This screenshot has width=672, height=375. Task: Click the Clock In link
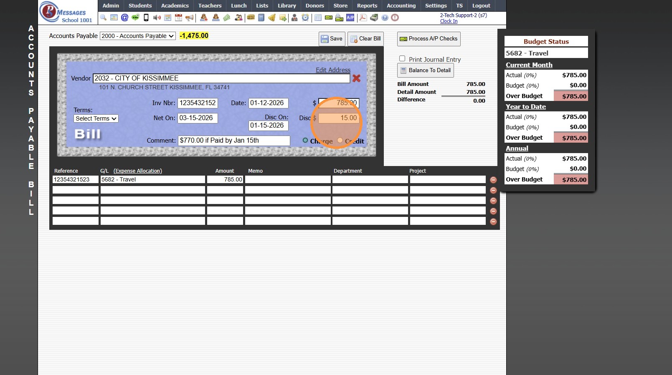[449, 21]
